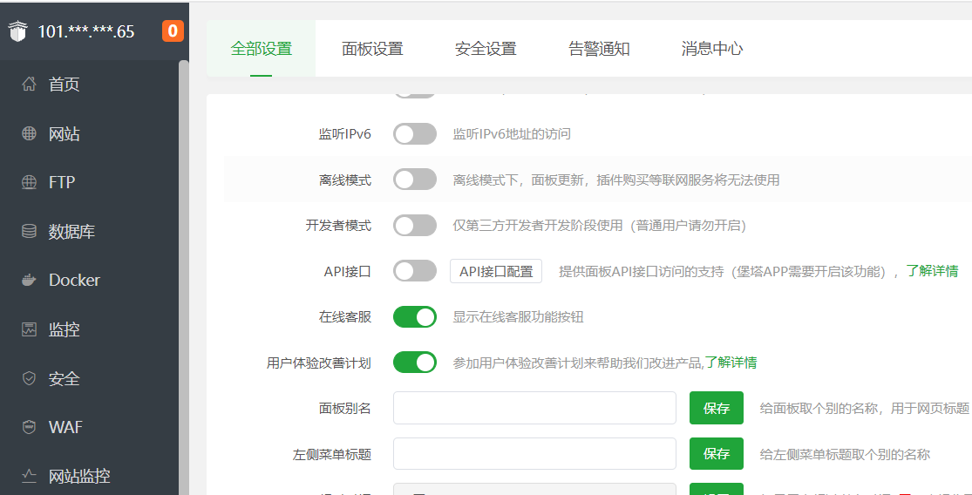The height and width of the screenshot is (495, 972).
Task: Open the Database stack icon
Action: pyautogui.click(x=30, y=232)
